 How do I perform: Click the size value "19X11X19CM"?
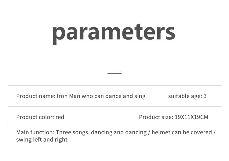click(191, 117)
